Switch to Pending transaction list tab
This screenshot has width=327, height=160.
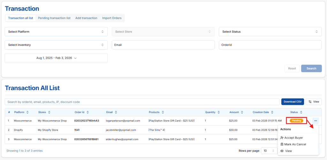pyautogui.click(x=54, y=18)
